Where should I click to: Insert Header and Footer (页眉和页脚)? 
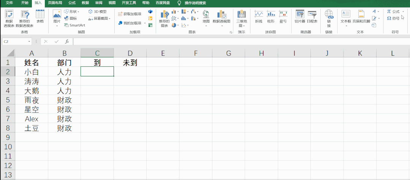click(x=361, y=16)
